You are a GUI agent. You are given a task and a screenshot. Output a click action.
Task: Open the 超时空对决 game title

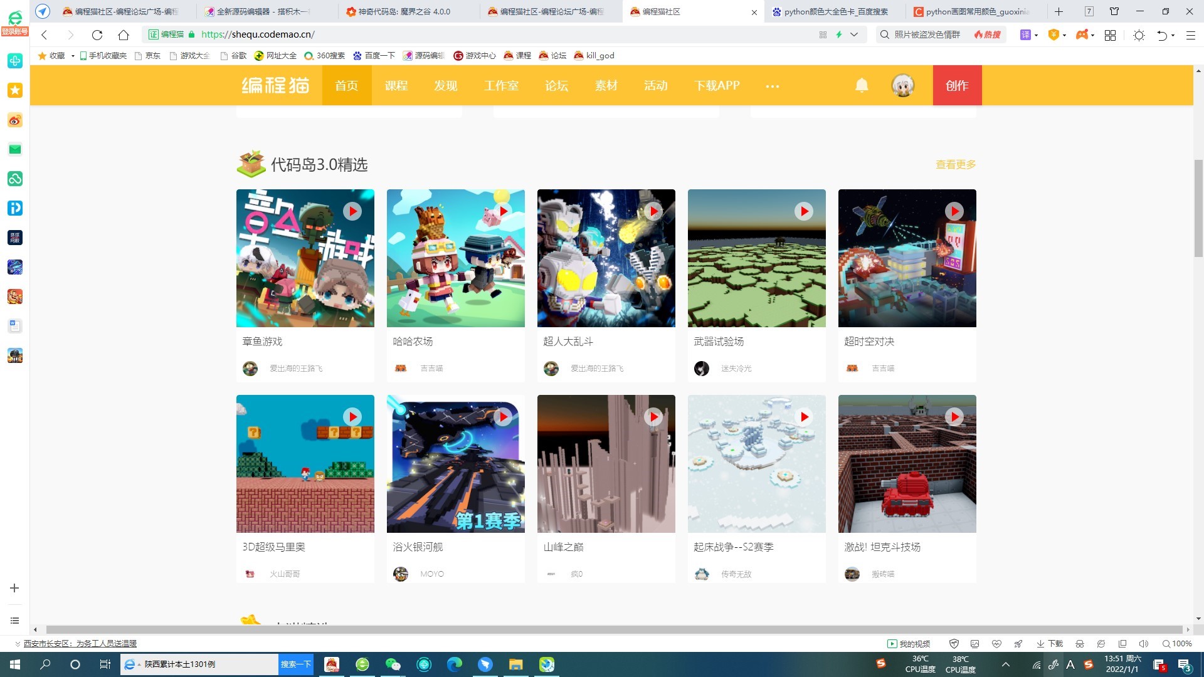[869, 342]
